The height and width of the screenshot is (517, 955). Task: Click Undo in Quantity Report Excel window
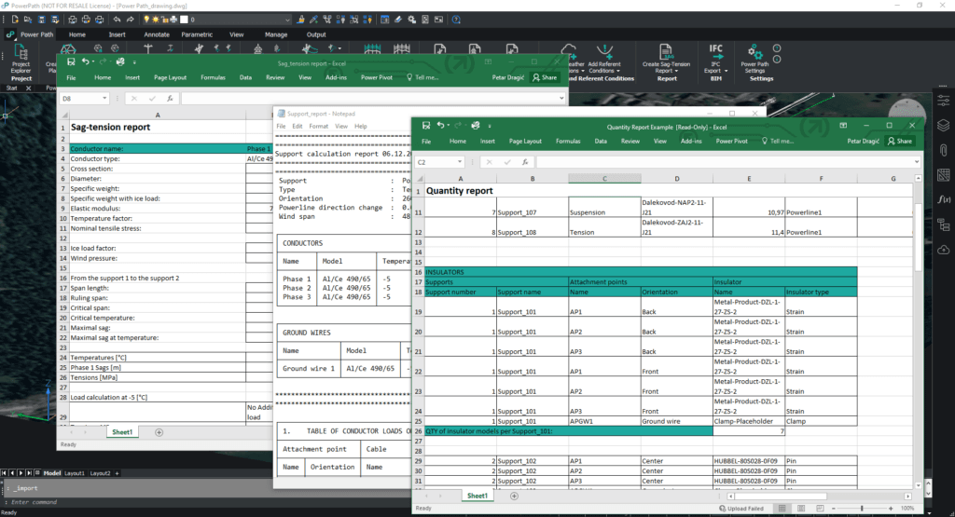coord(440,126)
